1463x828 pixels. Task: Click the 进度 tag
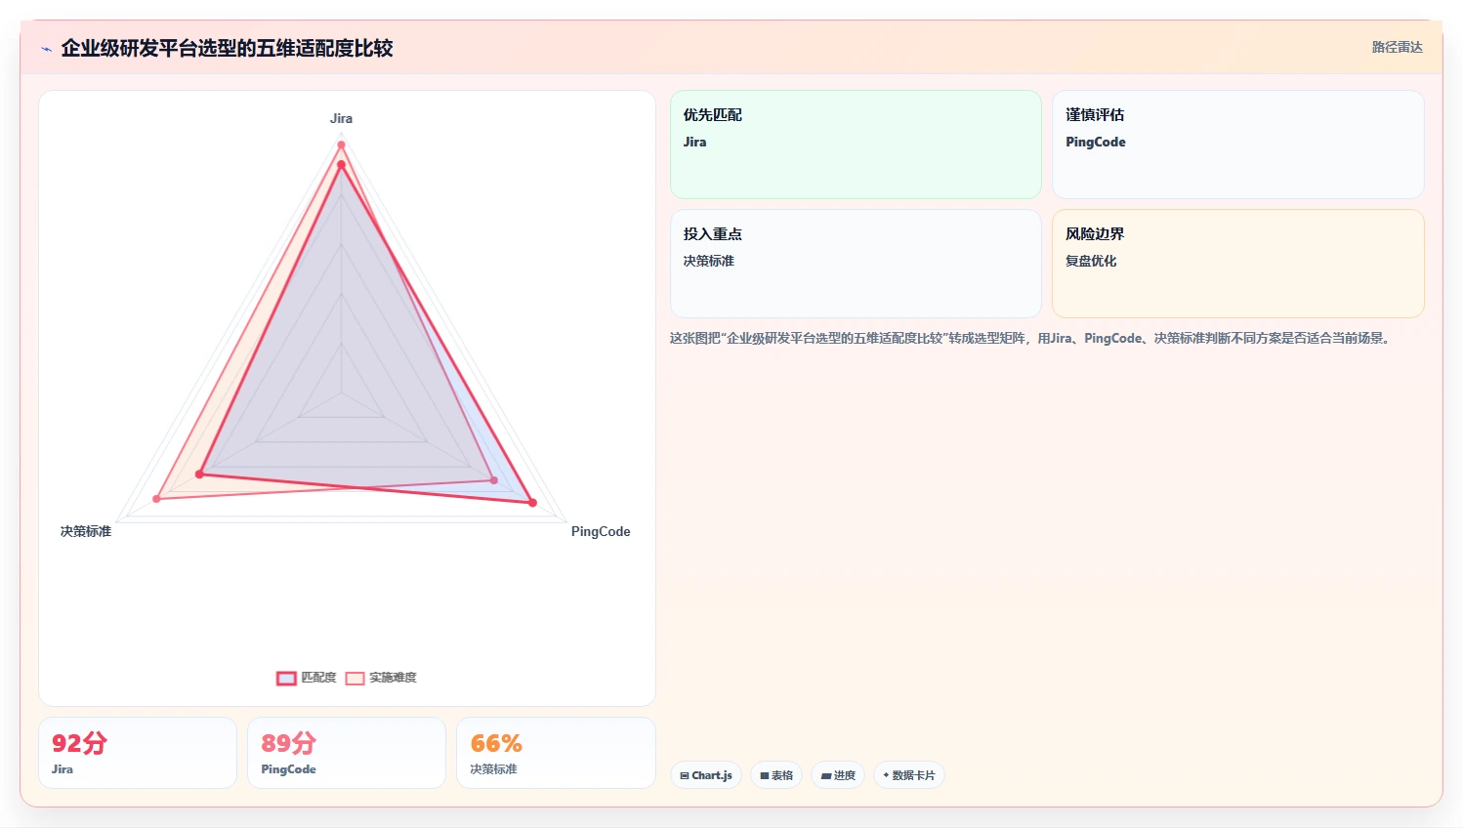[x=838, y=775]
